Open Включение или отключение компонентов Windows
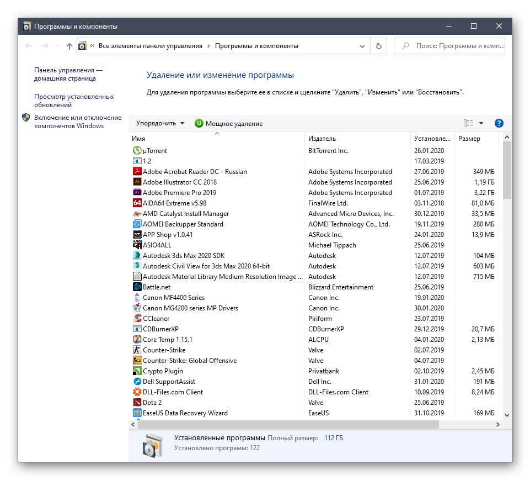 click(x=77, y=122)
